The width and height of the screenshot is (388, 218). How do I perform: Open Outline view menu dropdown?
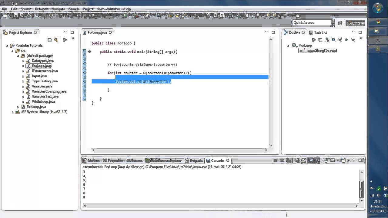[x=361, y=39]
